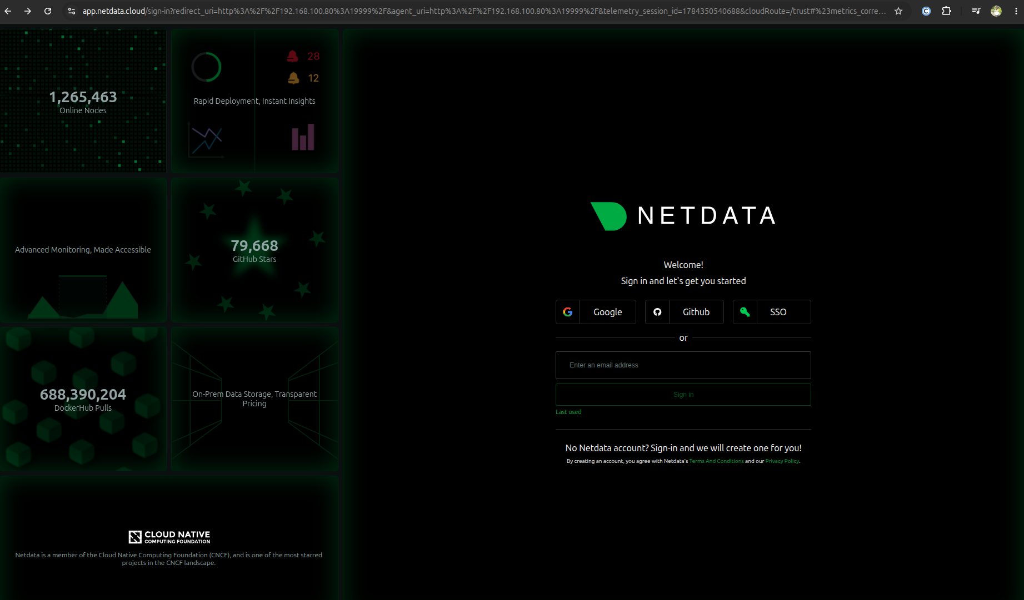
Task: Go forward using the browser forward arrow
Action: tap(28, 11)
